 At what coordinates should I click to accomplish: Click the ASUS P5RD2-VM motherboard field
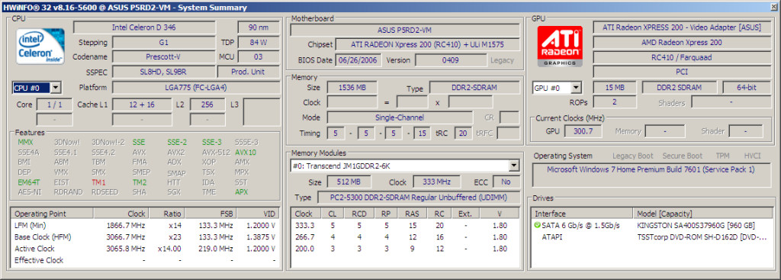pyautogui.click(x=405, y=30)
